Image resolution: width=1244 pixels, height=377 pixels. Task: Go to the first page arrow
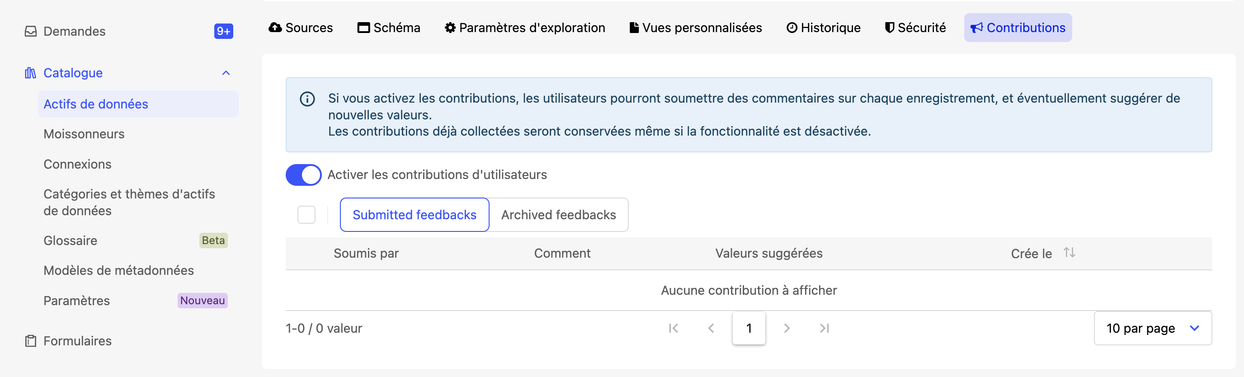click(673, 328)
